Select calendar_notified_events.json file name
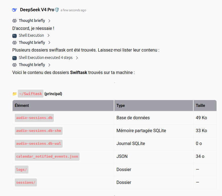Image resolution: width=222 pixels, height=196 pixels. click(x=47, y=157)
